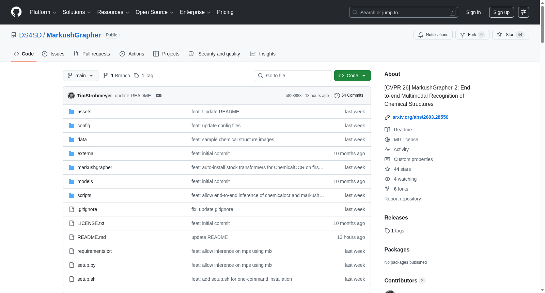Expand the Open Source menu
Viewport: 545px width, 293px height.
tap(155, 12)
